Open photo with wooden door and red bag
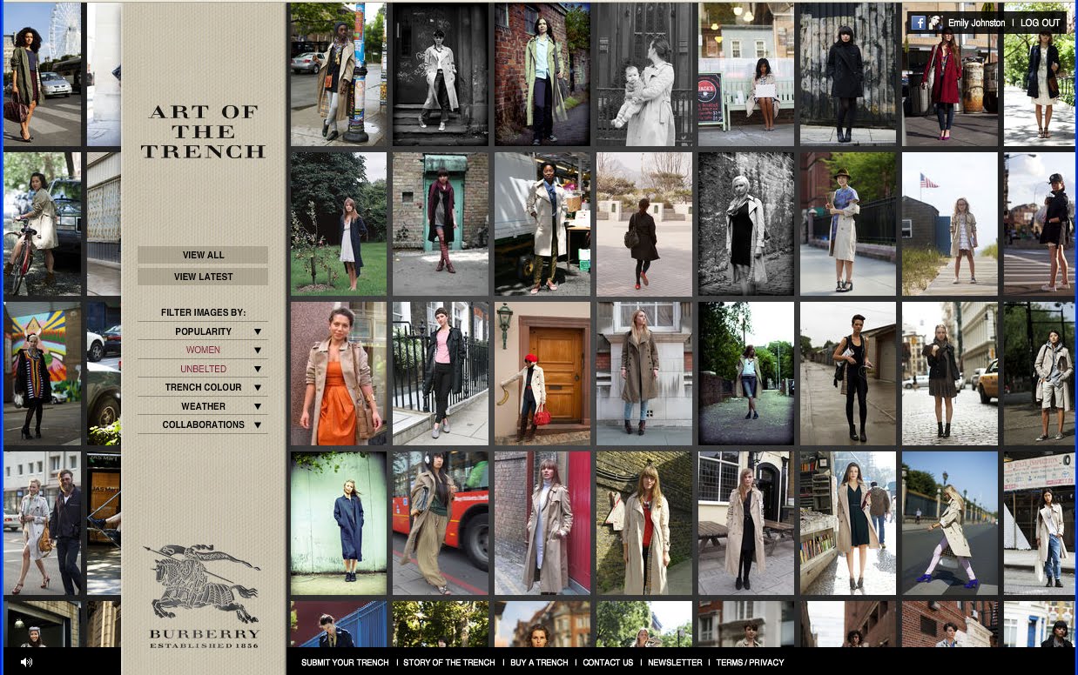 (x=542, y=373)
